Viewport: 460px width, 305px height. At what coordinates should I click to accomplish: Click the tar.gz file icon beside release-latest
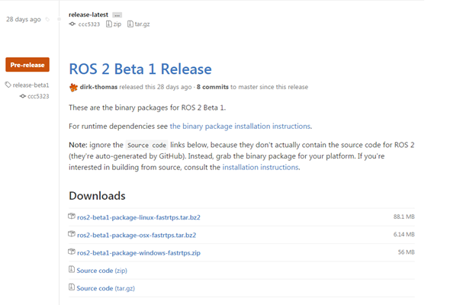click(x=130, y=24)
